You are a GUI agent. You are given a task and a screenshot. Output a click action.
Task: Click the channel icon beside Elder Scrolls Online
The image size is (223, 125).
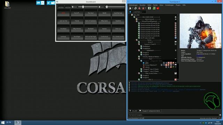pyautogui.click(x=176, y=73)
